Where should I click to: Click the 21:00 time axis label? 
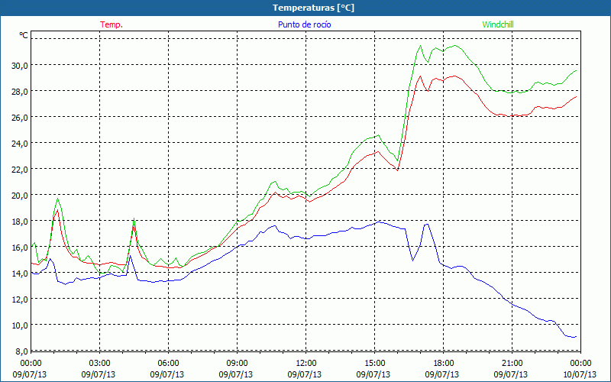click(512, 364)
